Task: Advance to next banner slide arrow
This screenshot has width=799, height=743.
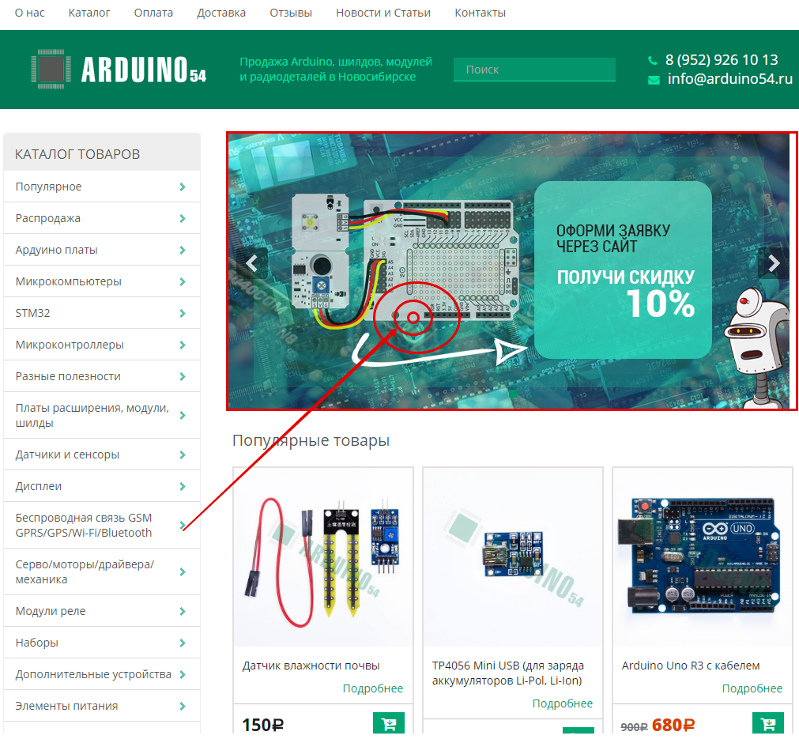Action: 774,263
